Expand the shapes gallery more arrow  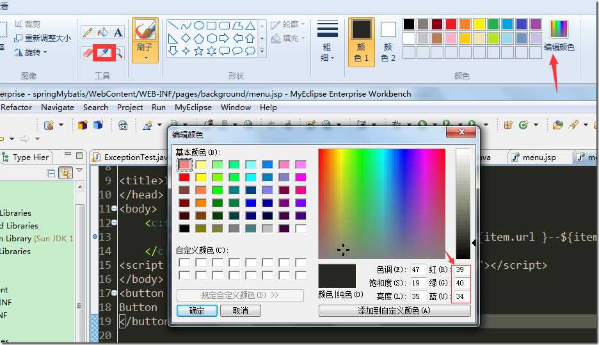point(262,51)
